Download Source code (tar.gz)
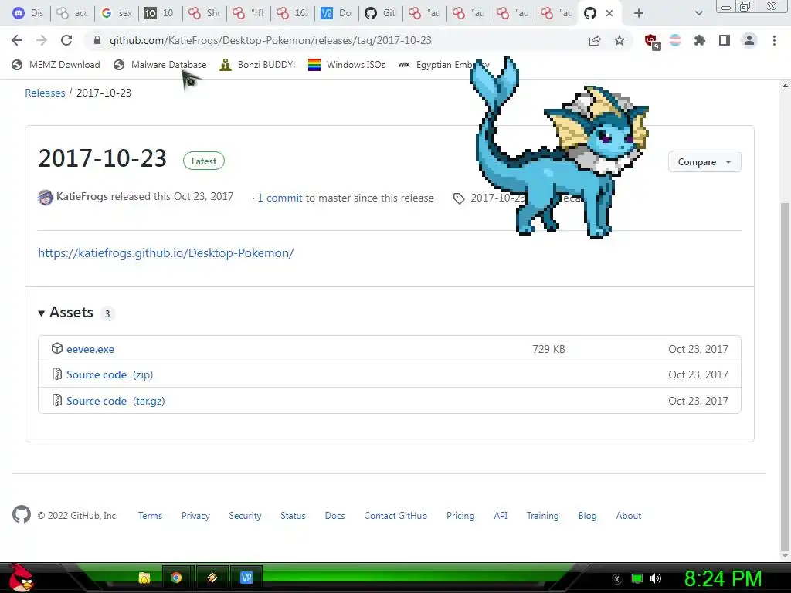Viewport: 791px width, 593px height. pyautogui.click(x=116, y=401)
